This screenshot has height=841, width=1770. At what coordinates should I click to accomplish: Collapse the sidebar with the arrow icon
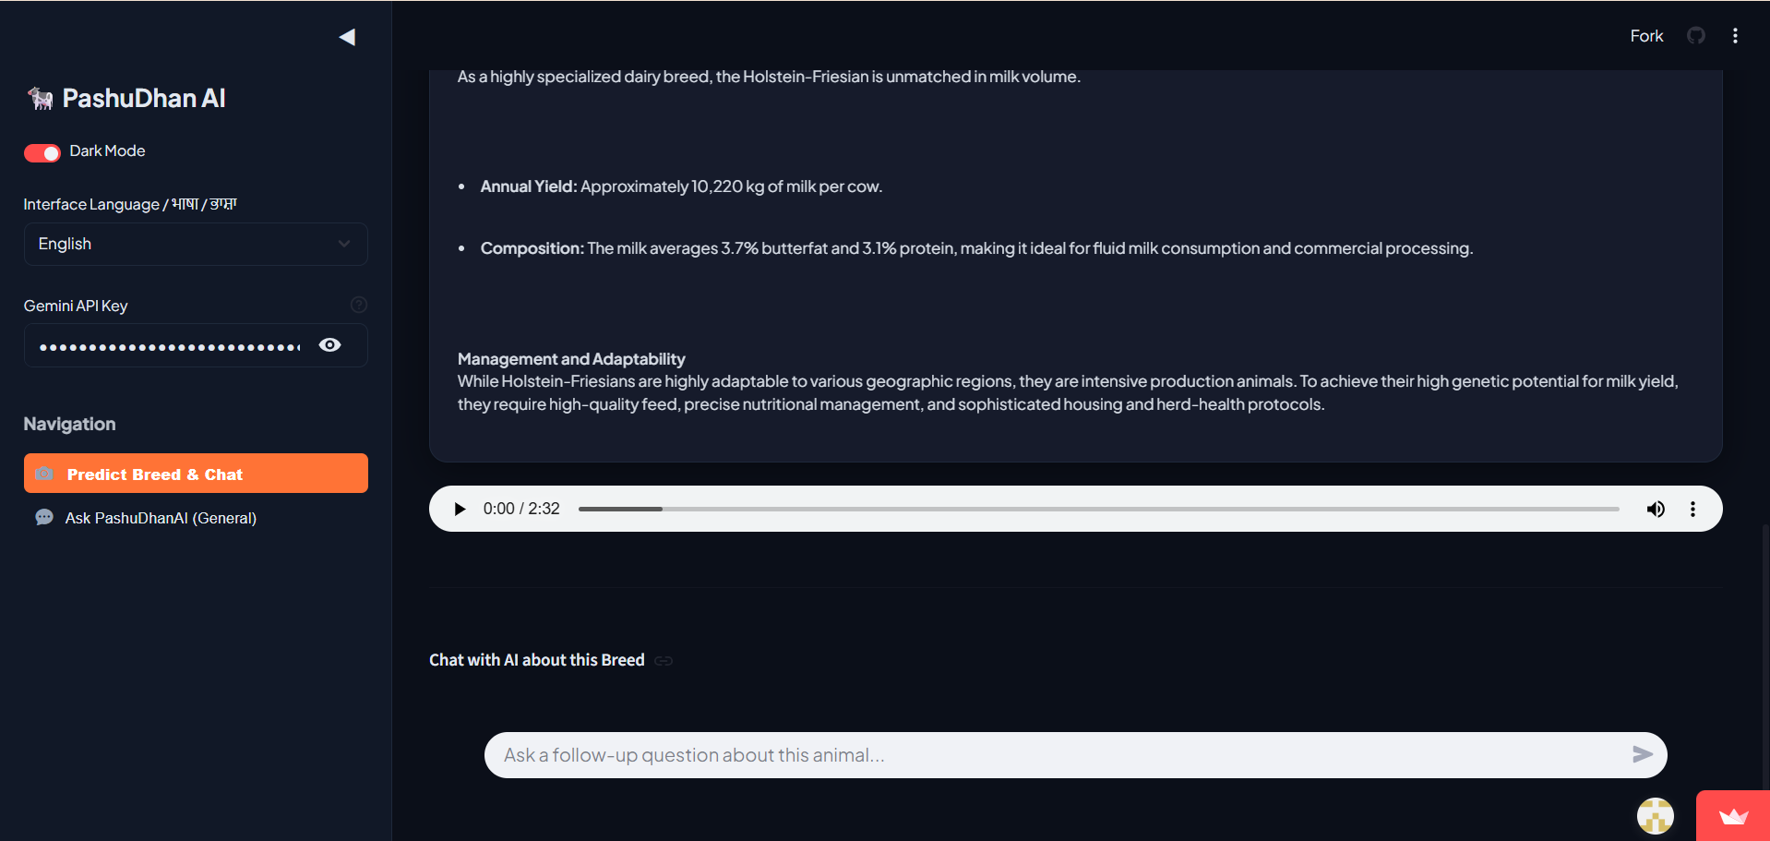[x=347, y=37]
